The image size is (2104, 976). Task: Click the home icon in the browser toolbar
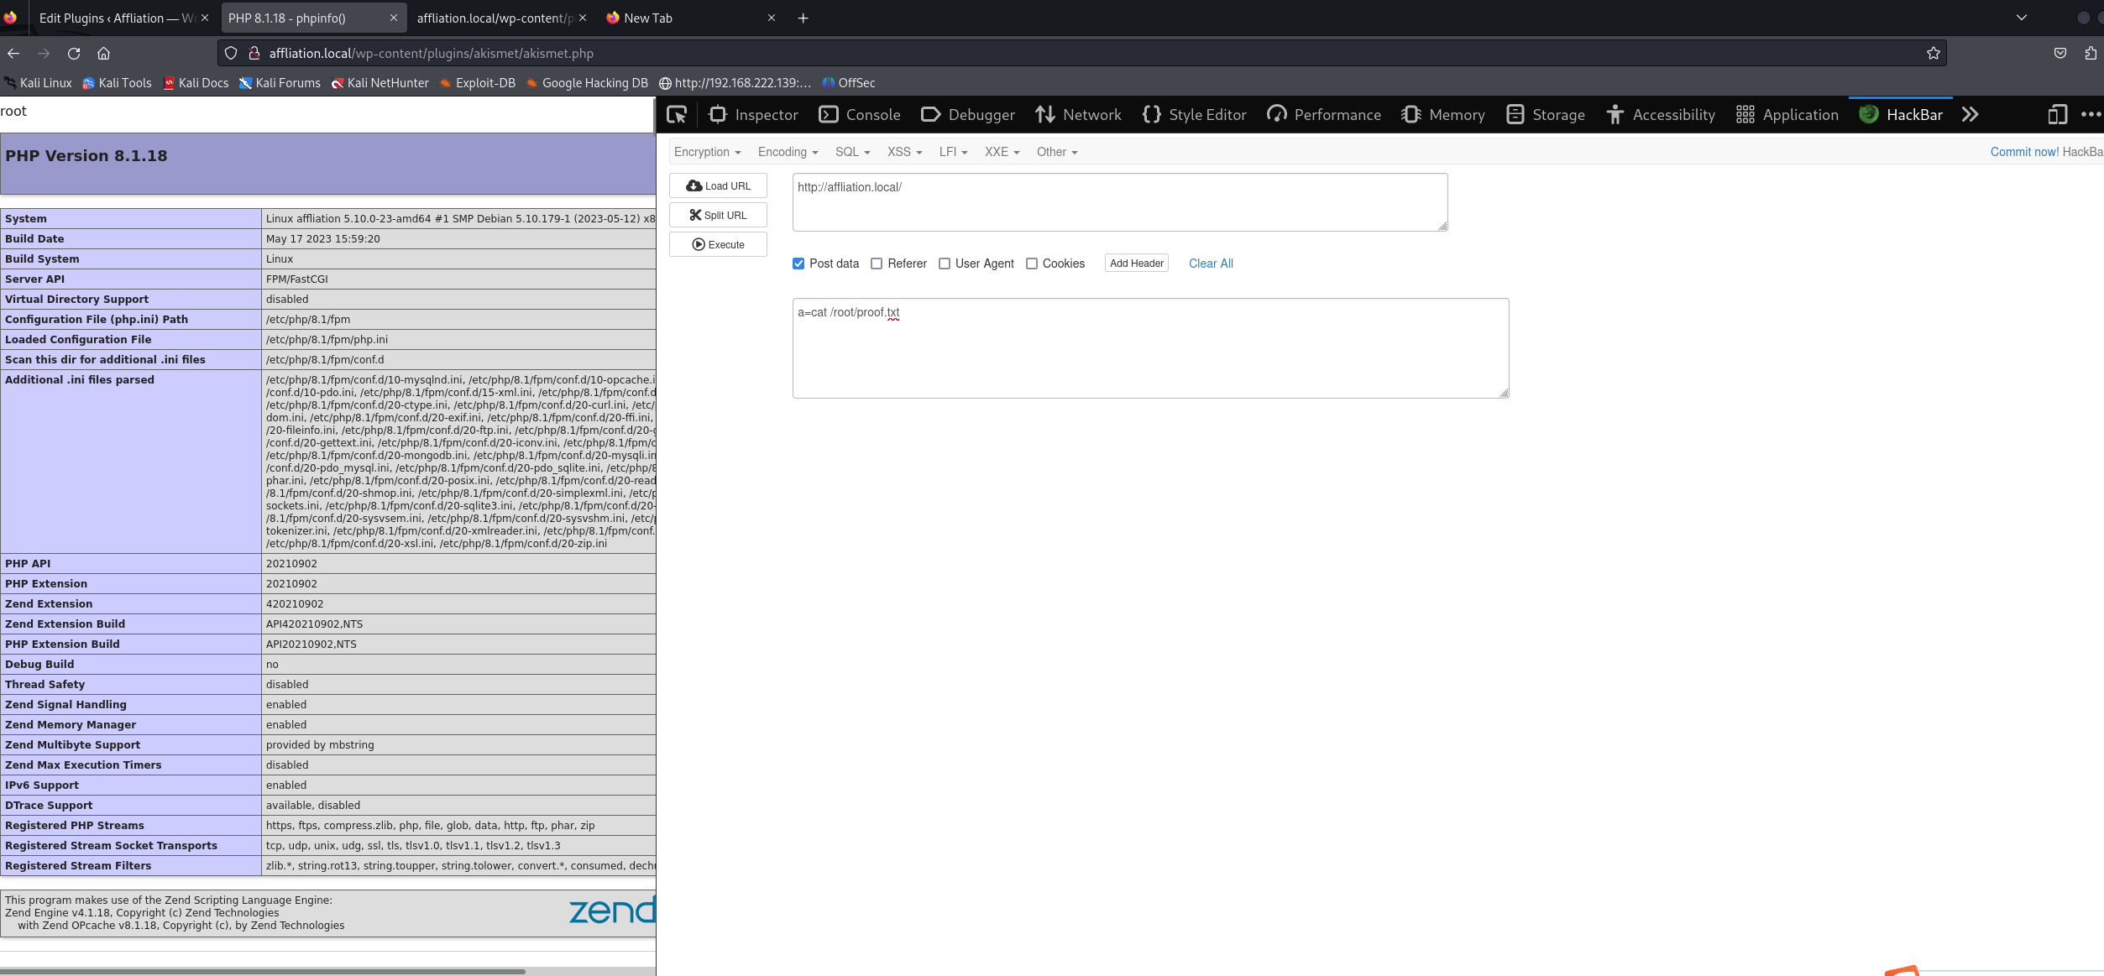pyautogui.click(x=104, y=54)
